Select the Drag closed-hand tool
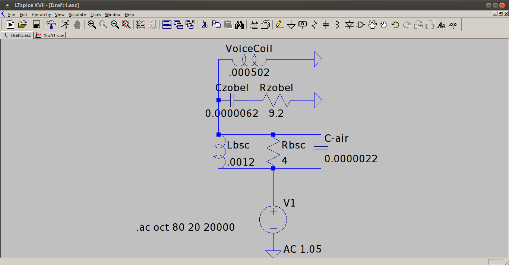 click(383, 25)
